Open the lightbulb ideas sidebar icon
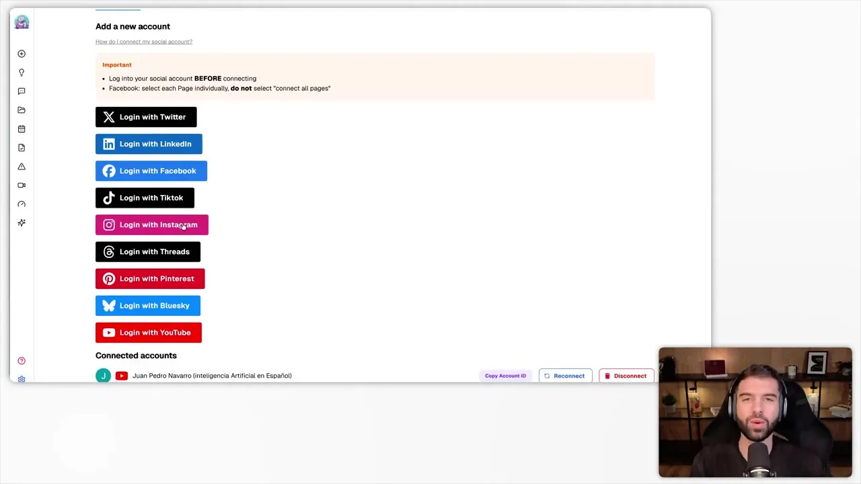Image resolution: width=861 pixels, height=484 pixels. (x=22, y=73)
